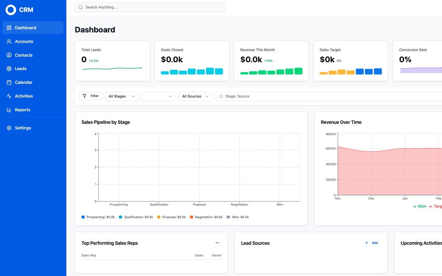Viewport: 442px width, 276px height.
Task: Click the Deals column header
Action: (199, 255)
